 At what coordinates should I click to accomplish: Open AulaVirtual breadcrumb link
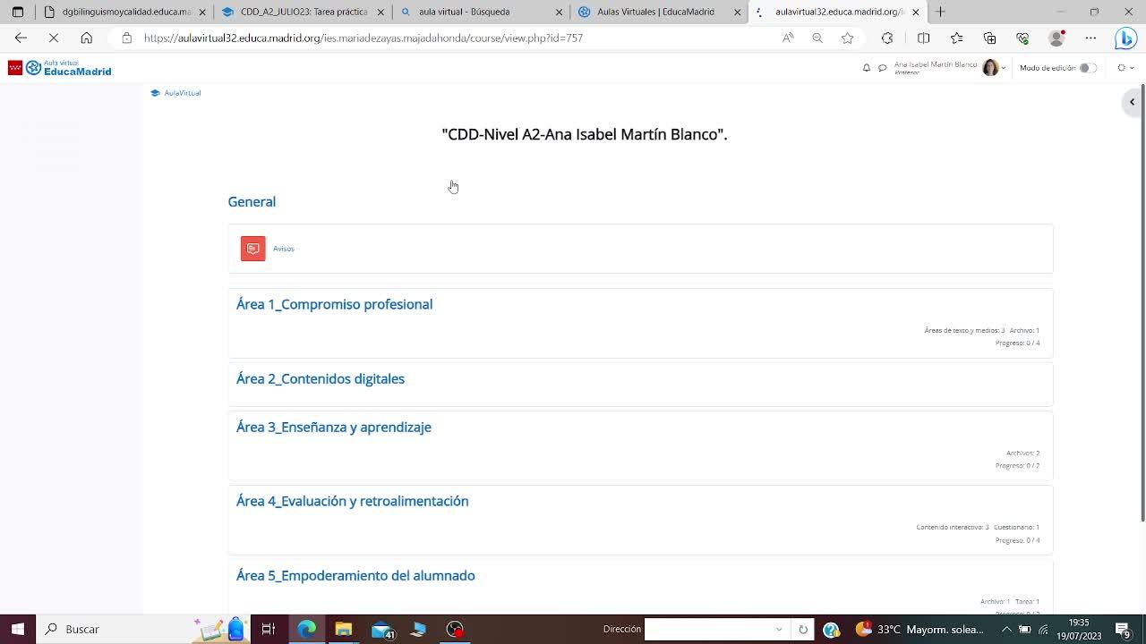(182, 93)
